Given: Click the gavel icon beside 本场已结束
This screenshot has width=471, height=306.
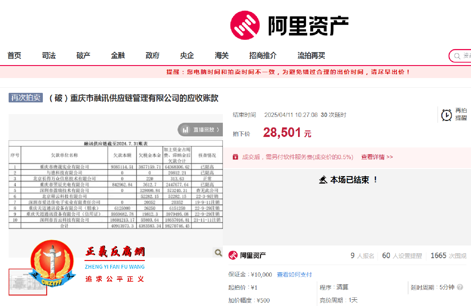Looking at the screenshot, I should pos(323,179).
